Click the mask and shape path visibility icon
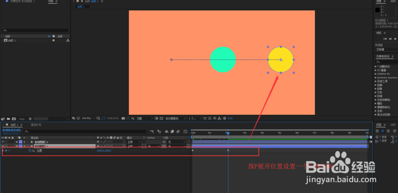 [x=103, y=118]
